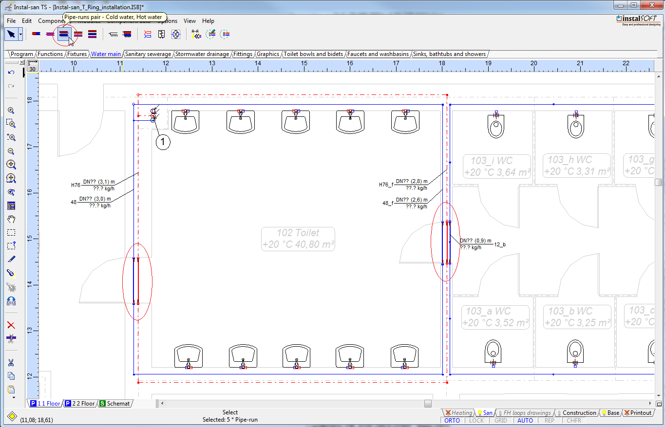Image resolution: width=665 pixels, height=427 pixels.
Task: Toggle AUTO mode in the status bar
Action: [x=525, y=420]
